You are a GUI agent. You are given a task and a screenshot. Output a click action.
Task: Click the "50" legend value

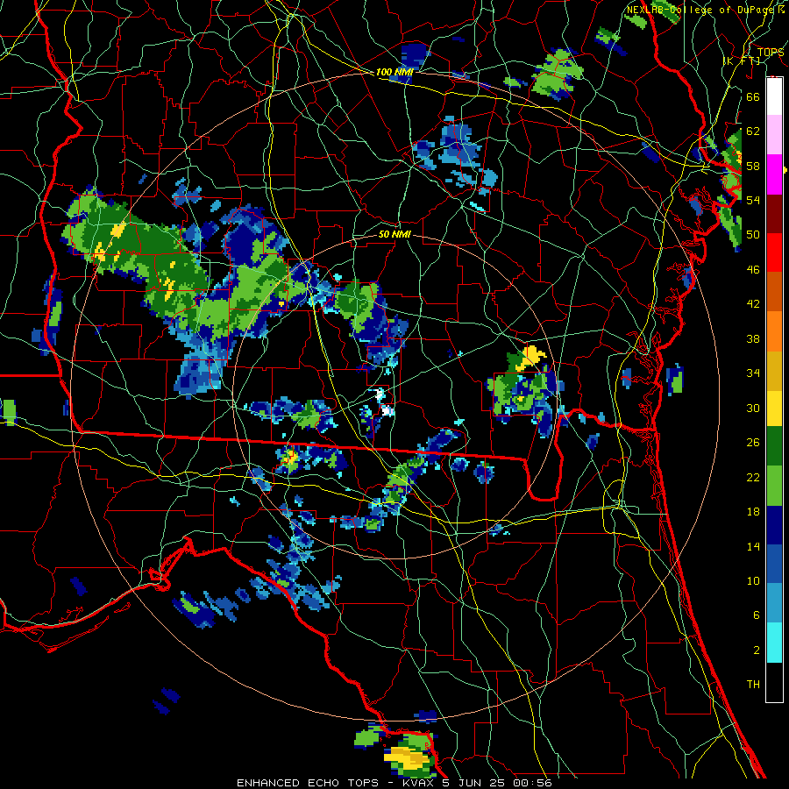click(x=753, y=234)
